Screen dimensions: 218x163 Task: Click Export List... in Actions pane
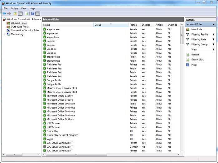point(198,60)
